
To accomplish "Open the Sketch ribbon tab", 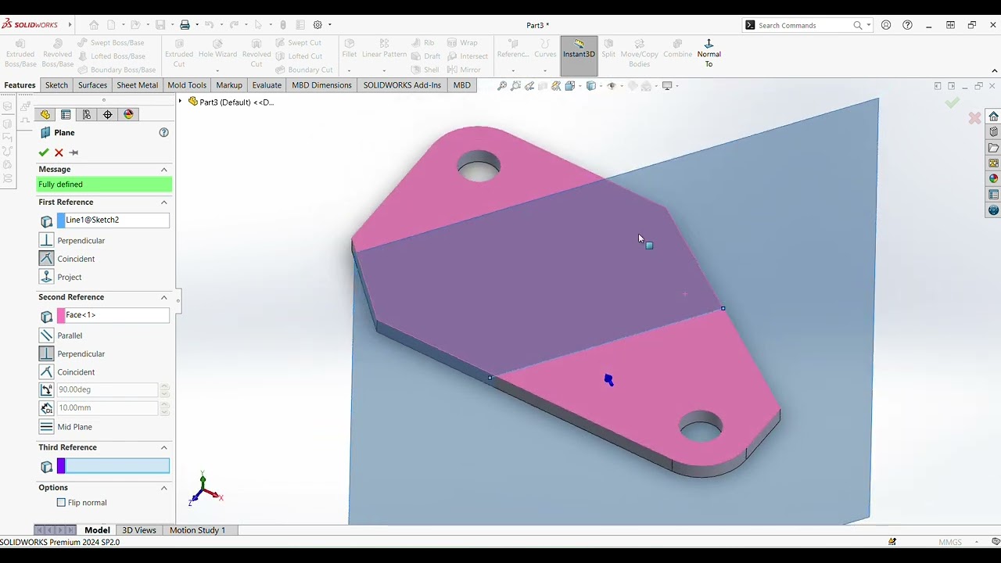I will click(x=56, y=85).
